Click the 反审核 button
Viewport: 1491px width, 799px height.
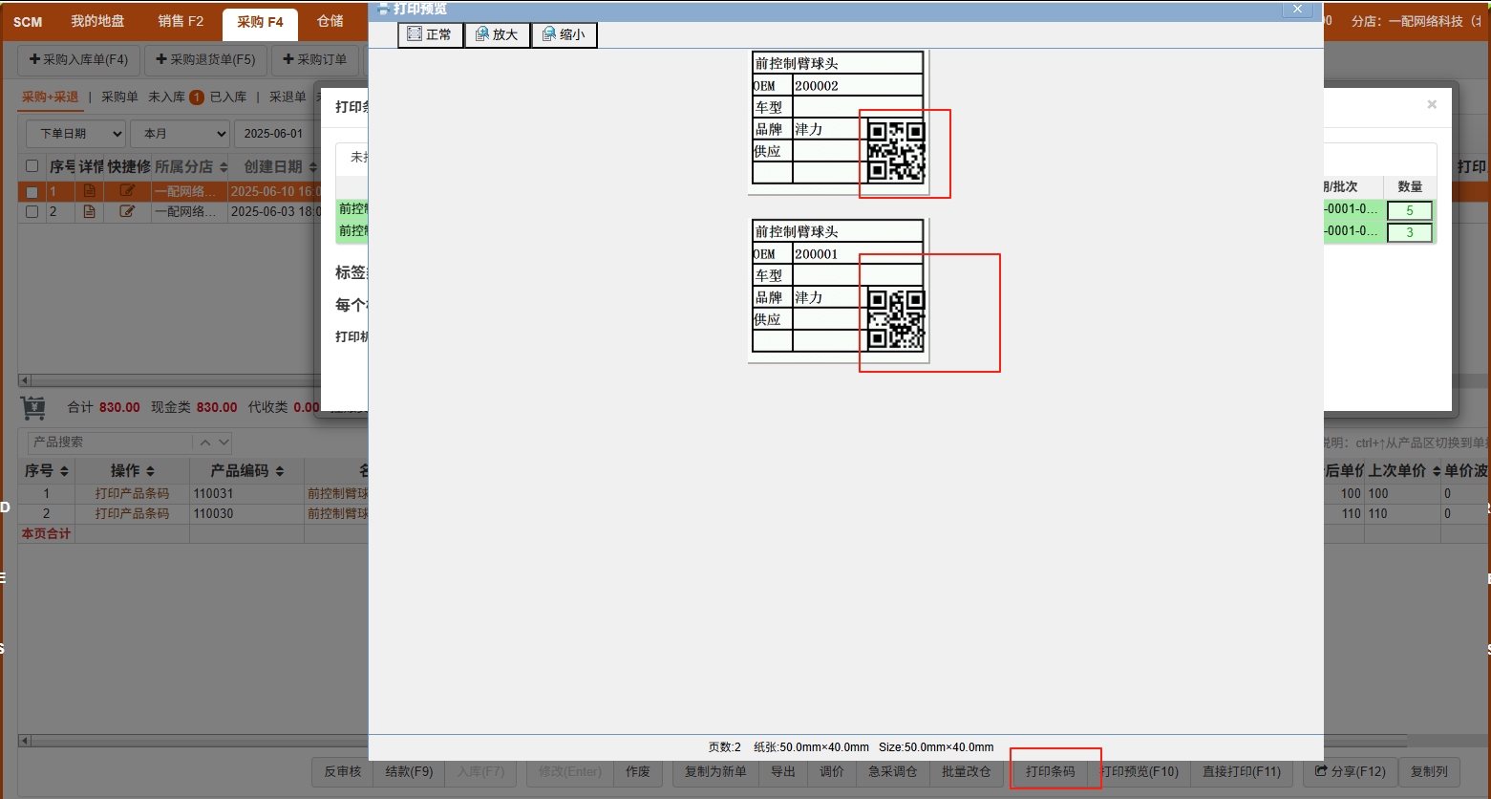click(x=343, y=771)
